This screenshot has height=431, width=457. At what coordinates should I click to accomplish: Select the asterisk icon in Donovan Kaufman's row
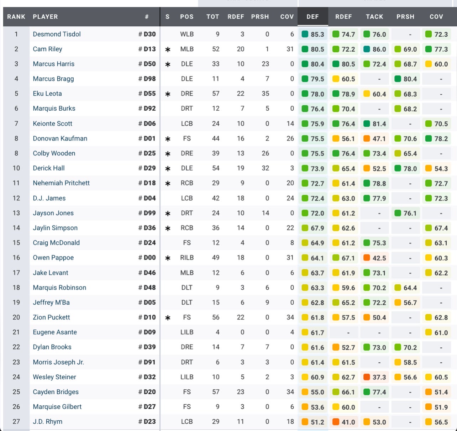click(x=168, y=139)
